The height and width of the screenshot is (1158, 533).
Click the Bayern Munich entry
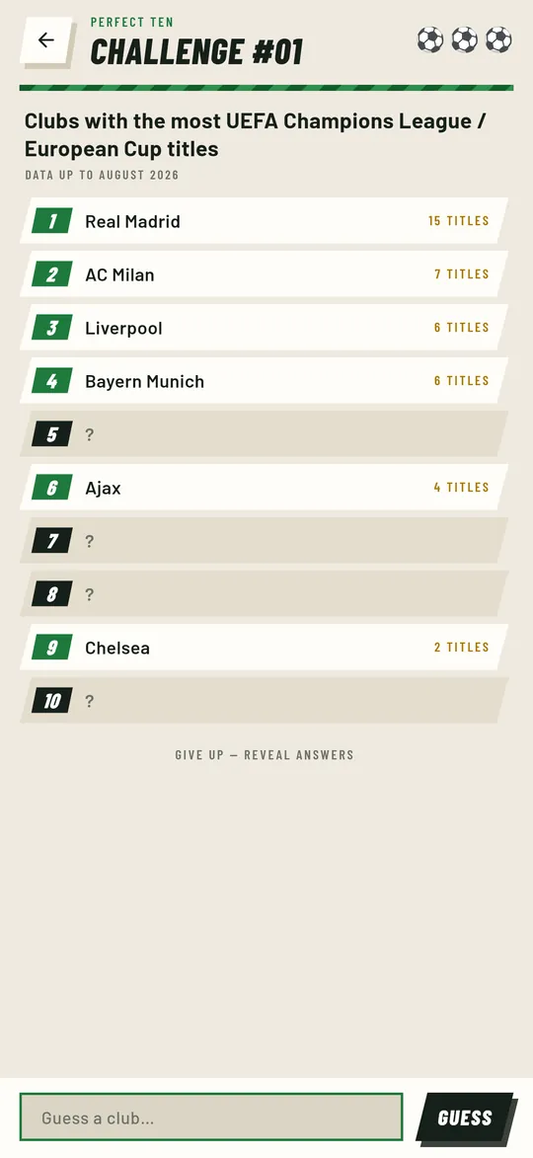click(145, 381)
